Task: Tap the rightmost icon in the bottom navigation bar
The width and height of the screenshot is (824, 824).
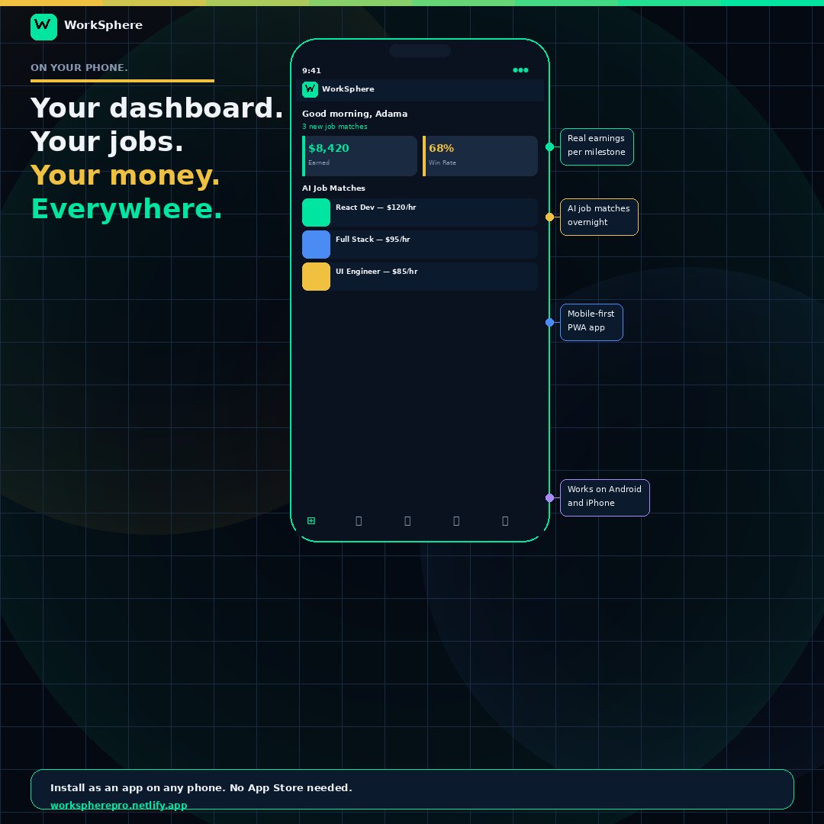Action: coord(505,520)
